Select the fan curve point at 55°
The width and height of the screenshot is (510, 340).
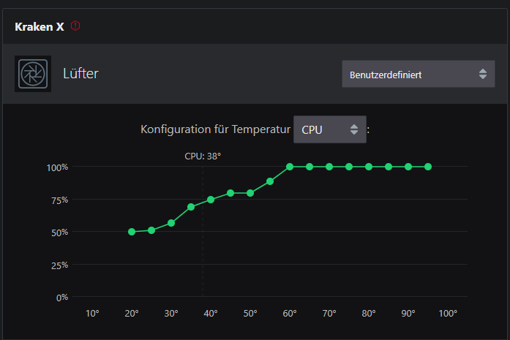270,181
